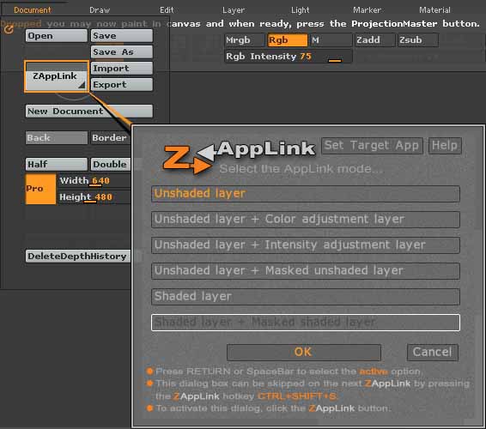The image size is (486, 429).
Task: Click the Export button
Action: pos(122,85)
